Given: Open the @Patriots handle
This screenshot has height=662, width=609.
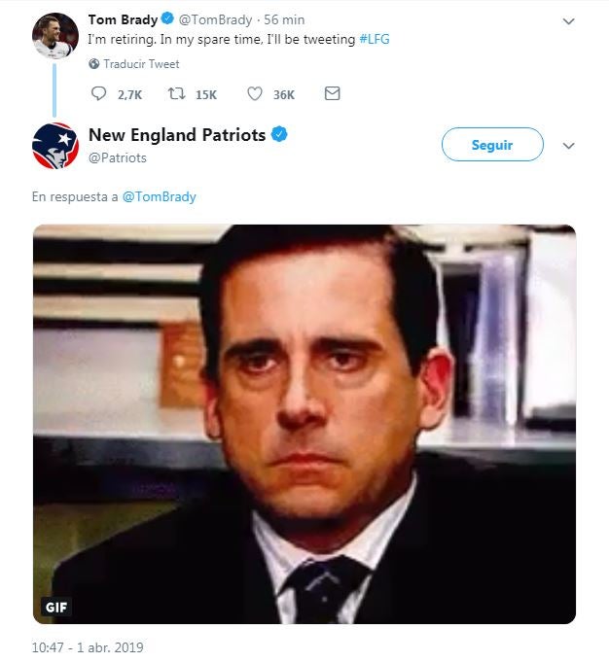Looking at the screenshot, I should coord(117,157).
